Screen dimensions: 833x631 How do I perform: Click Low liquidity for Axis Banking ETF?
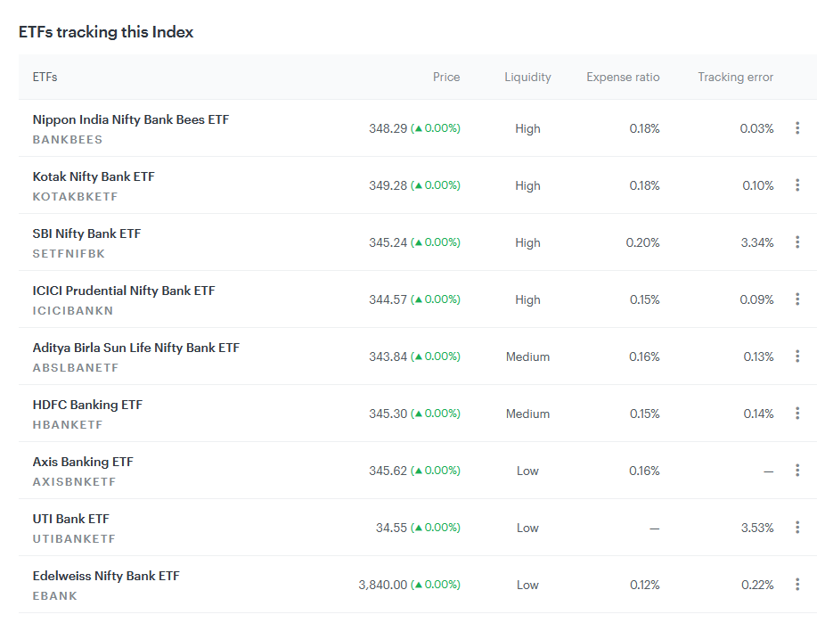(x=527, y=471)
